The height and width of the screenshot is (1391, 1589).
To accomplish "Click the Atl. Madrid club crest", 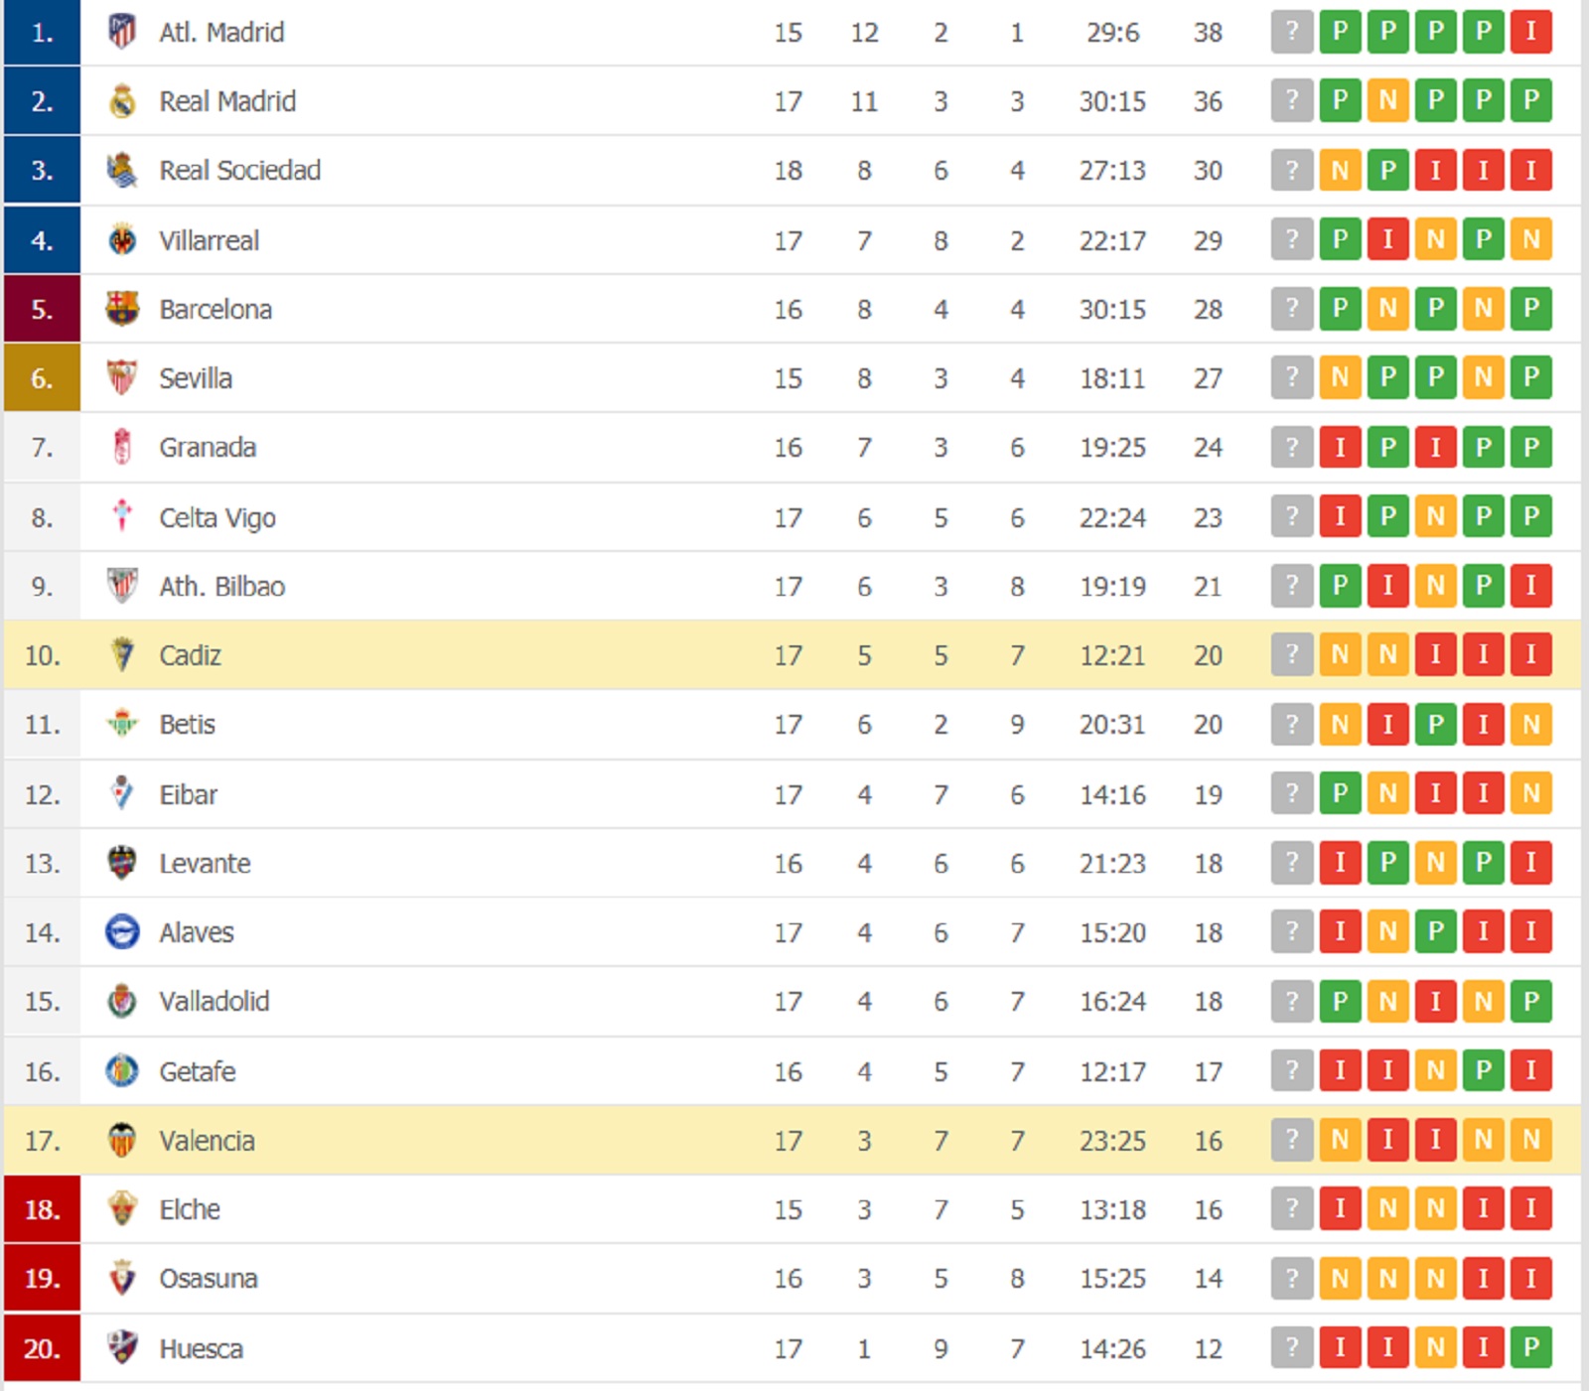I will tap(122, 32).
